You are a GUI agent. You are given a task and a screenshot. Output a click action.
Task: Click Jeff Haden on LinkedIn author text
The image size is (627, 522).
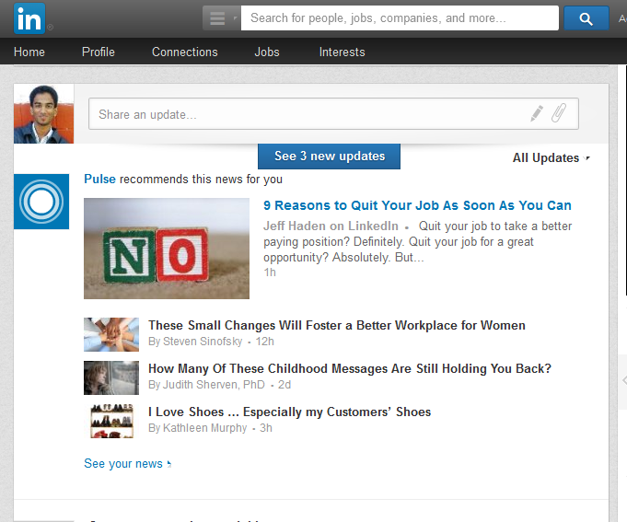[x=331, y=226]
